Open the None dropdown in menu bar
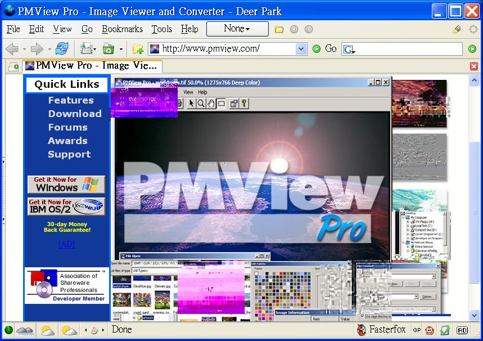 tap(237, 29)
